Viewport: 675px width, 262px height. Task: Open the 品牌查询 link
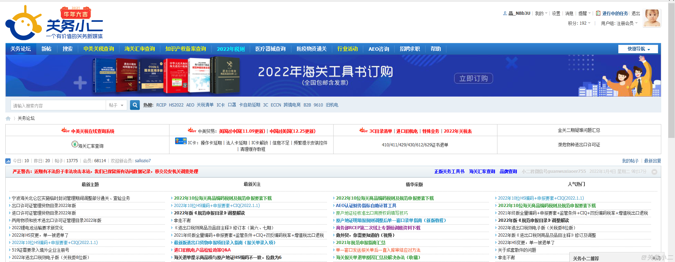pos(508,172)
